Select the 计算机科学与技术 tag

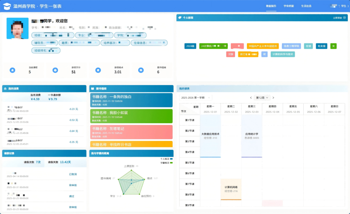coord(283,54)
